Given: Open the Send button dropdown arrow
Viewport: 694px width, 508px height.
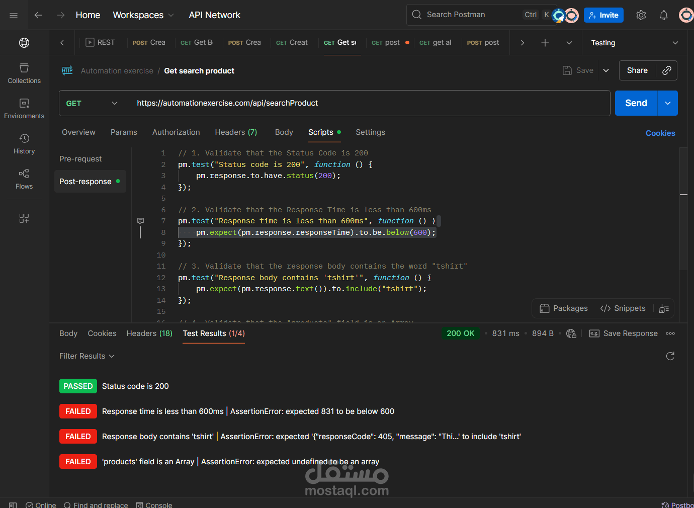Looking at the screenshot, I should pyautogui.click(x=668, y=103).
